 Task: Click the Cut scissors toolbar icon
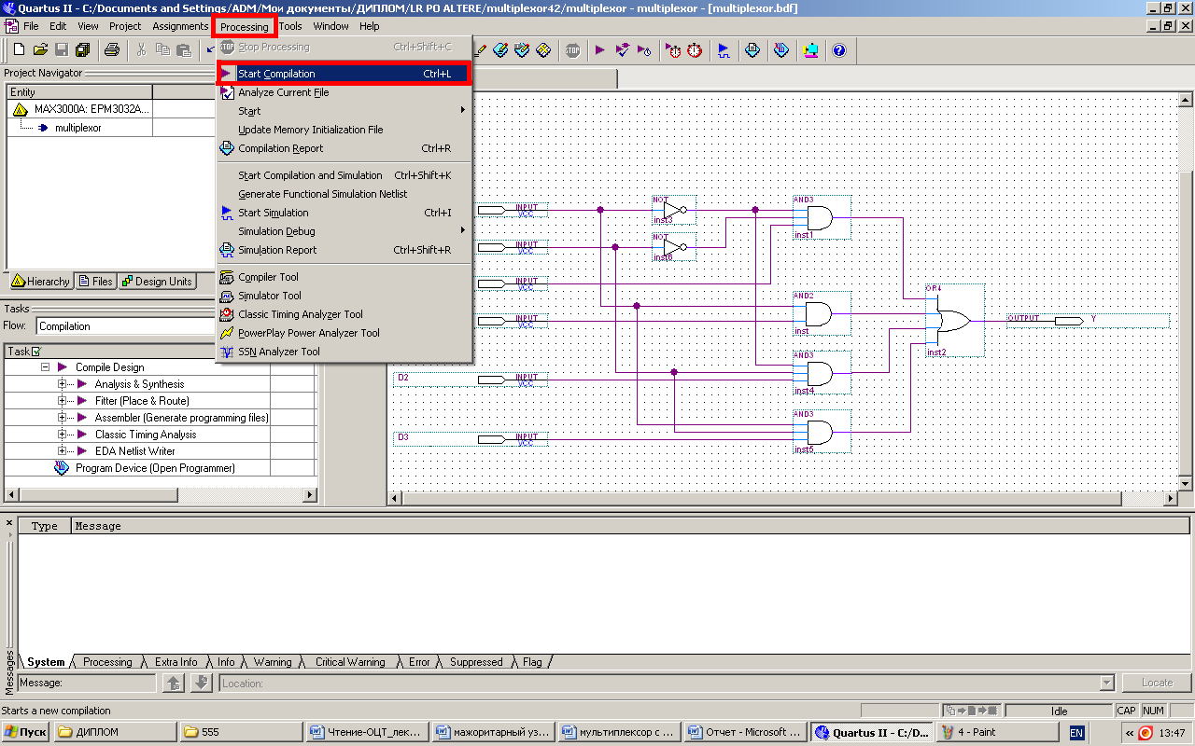pyautogui.click(x=141, y=50)
